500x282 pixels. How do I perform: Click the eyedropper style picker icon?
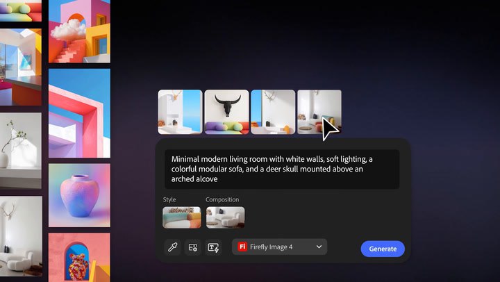coord(173,247)
